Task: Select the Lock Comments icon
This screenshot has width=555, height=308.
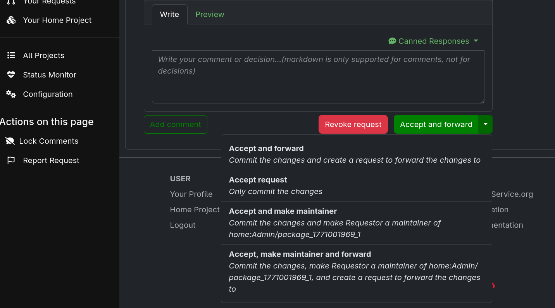Action: point(10,141)
